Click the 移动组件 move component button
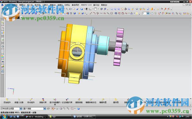This screenshot has height=119, width=192. click(31, 101)
